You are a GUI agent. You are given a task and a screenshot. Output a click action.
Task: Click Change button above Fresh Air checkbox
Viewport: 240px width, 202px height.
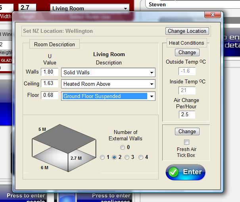[187, 131]
